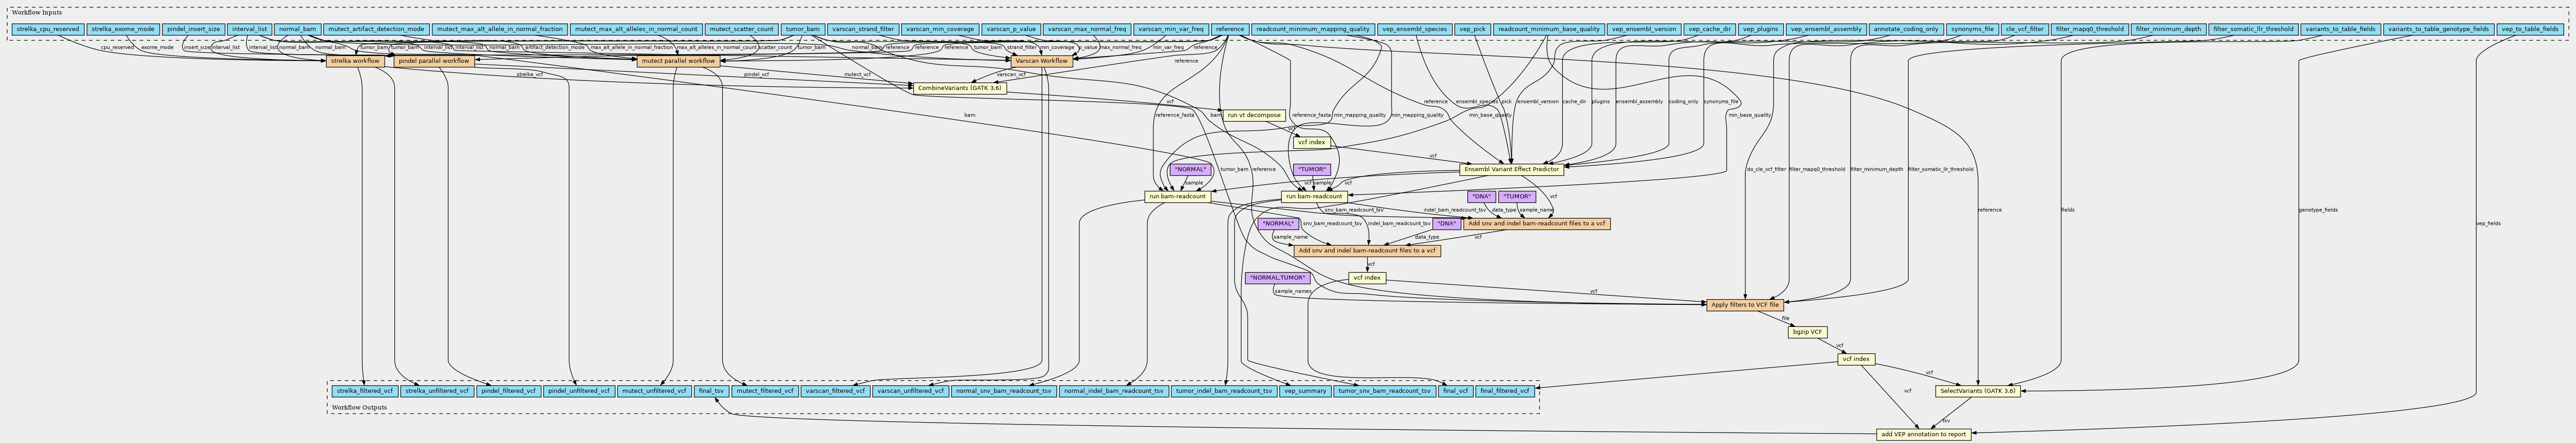Screen dimensions: 2576x443
Task: Select the Apply filters to VCF file node
Action: 1744,305
